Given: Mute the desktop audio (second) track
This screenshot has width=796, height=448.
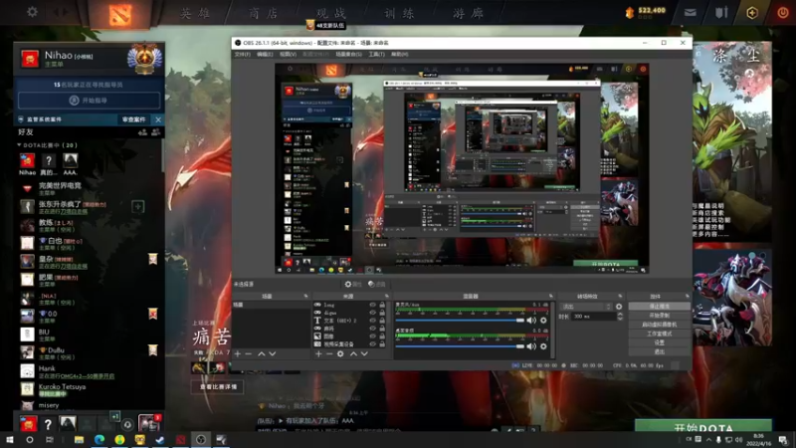Looking at the screenshot, I should pos(531,346).
